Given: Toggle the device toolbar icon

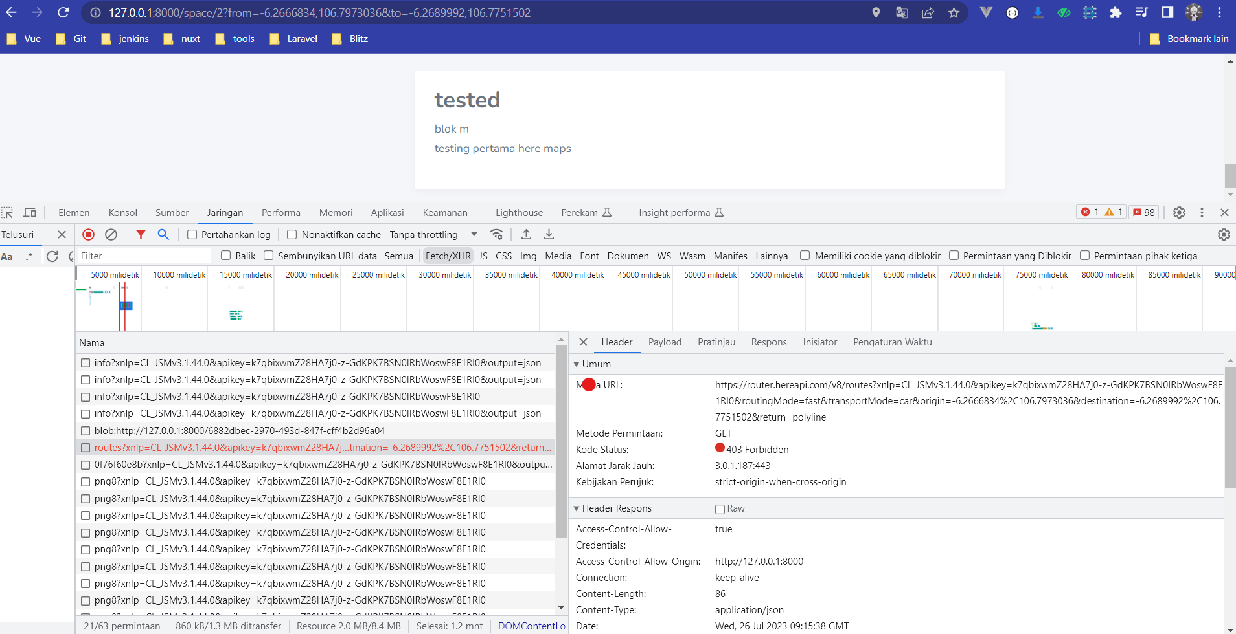Looking at the screenshot, I should click(30, 213).
